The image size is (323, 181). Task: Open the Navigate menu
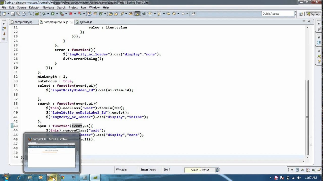[48, 8]
